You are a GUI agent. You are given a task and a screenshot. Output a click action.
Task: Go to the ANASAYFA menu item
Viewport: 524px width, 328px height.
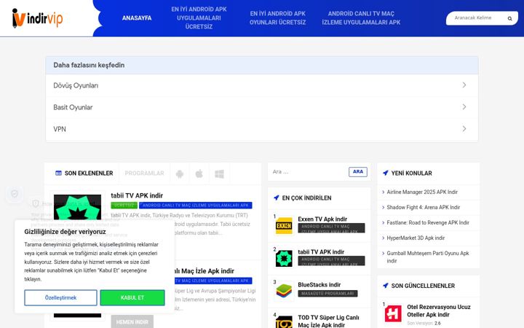[x=137, y=18]
